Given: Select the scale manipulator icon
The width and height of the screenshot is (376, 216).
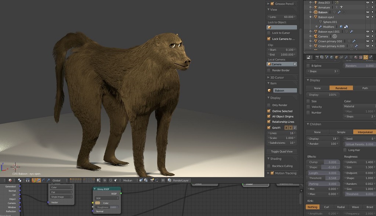Looking at the screenshot, I should click(48, 180).
